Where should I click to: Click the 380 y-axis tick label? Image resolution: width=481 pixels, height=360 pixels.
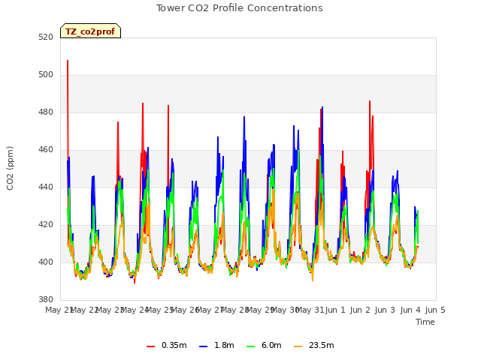point(46,300)
